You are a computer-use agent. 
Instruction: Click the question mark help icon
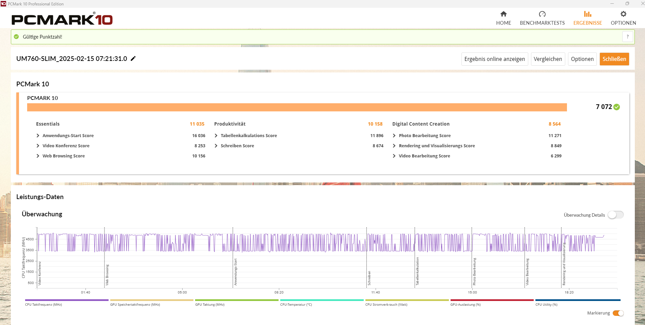(x=627, y=37)
